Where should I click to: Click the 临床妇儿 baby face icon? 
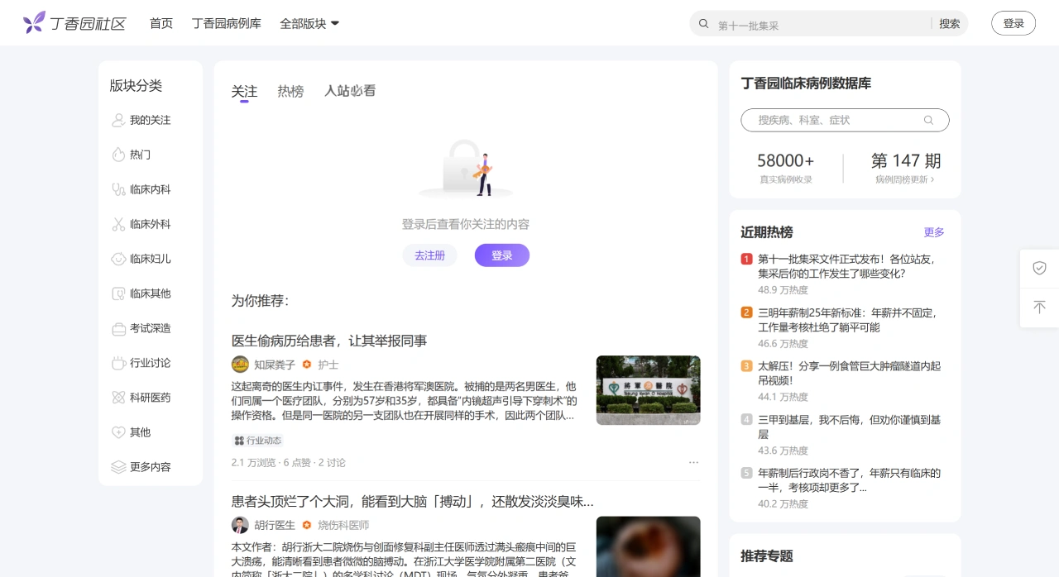[118, 259]
